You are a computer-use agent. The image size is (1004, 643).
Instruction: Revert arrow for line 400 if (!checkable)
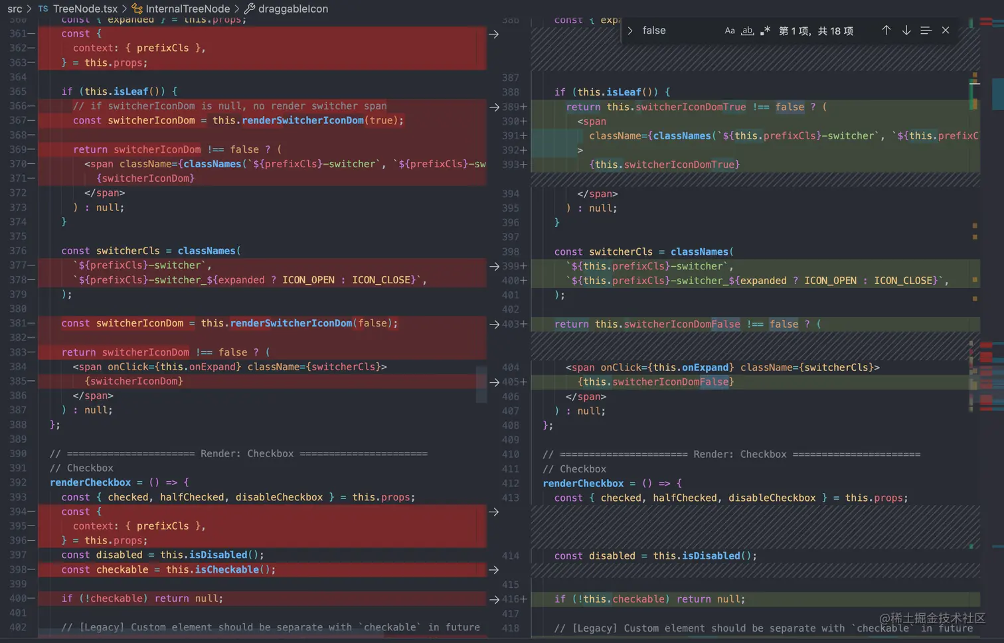[x=494, y=599]
